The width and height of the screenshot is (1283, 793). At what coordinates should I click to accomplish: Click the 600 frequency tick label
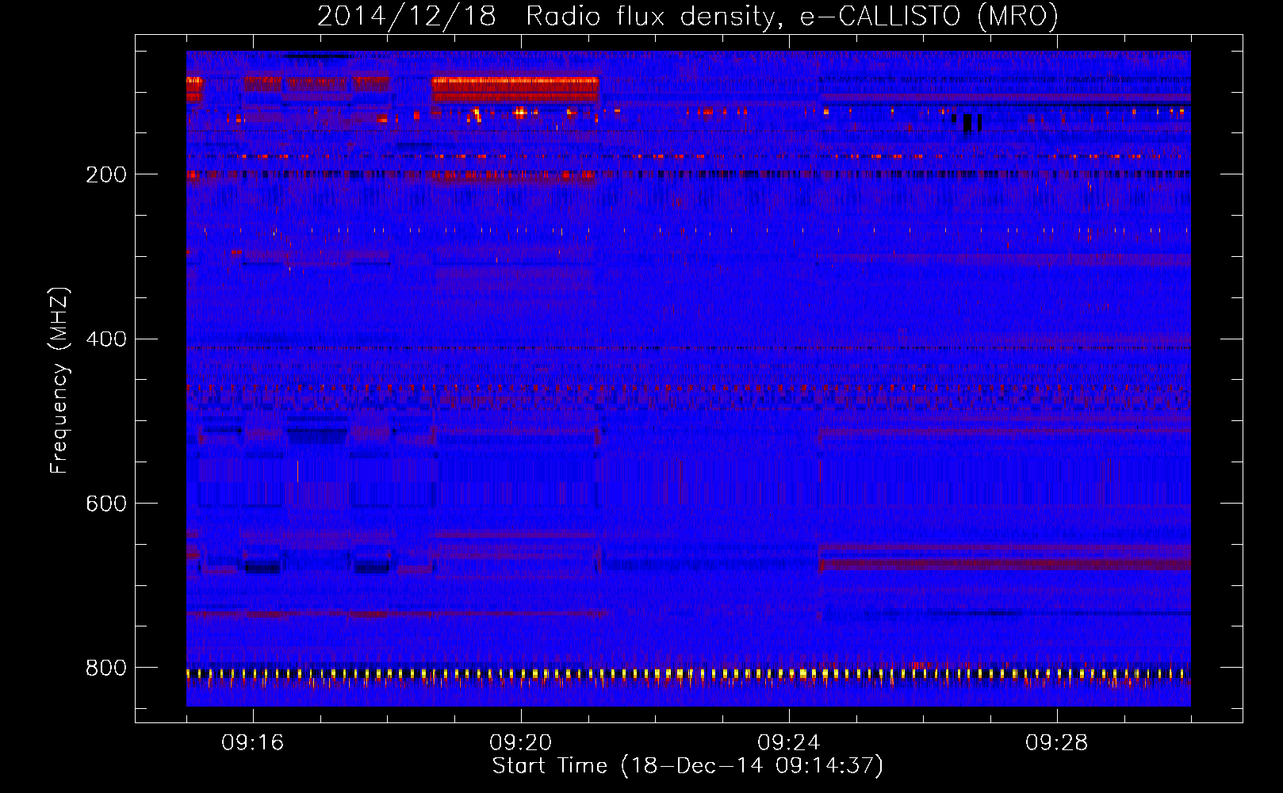click(x=106, y=504)
